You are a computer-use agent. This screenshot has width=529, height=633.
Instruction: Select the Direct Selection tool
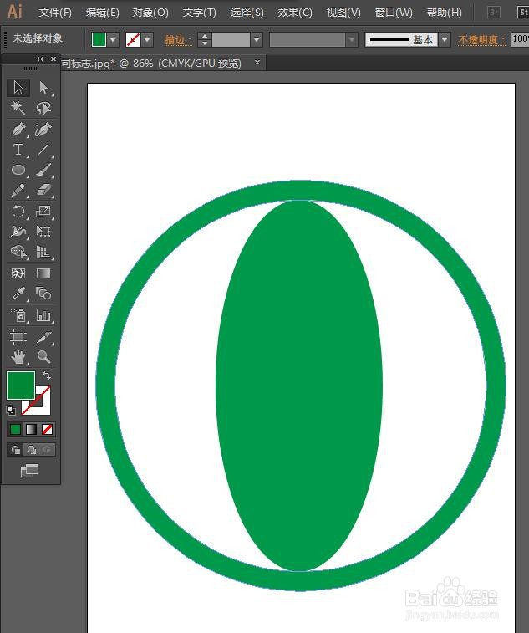[x=43, y=88]
